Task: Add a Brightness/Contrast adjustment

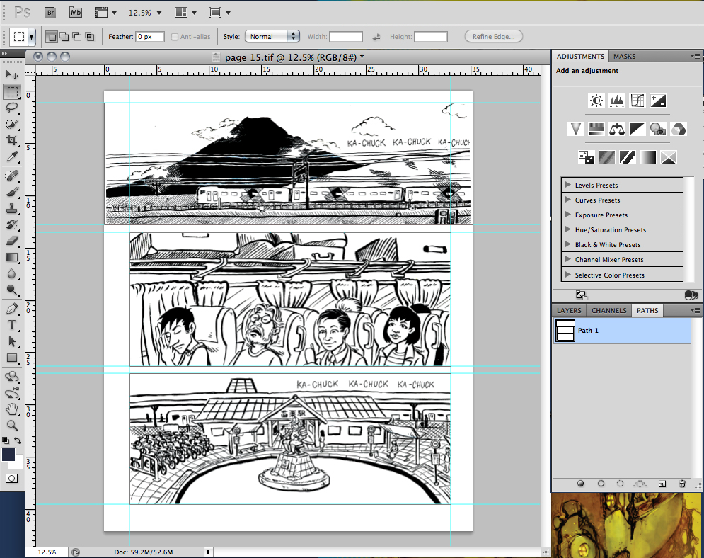Action: point(596,100)
